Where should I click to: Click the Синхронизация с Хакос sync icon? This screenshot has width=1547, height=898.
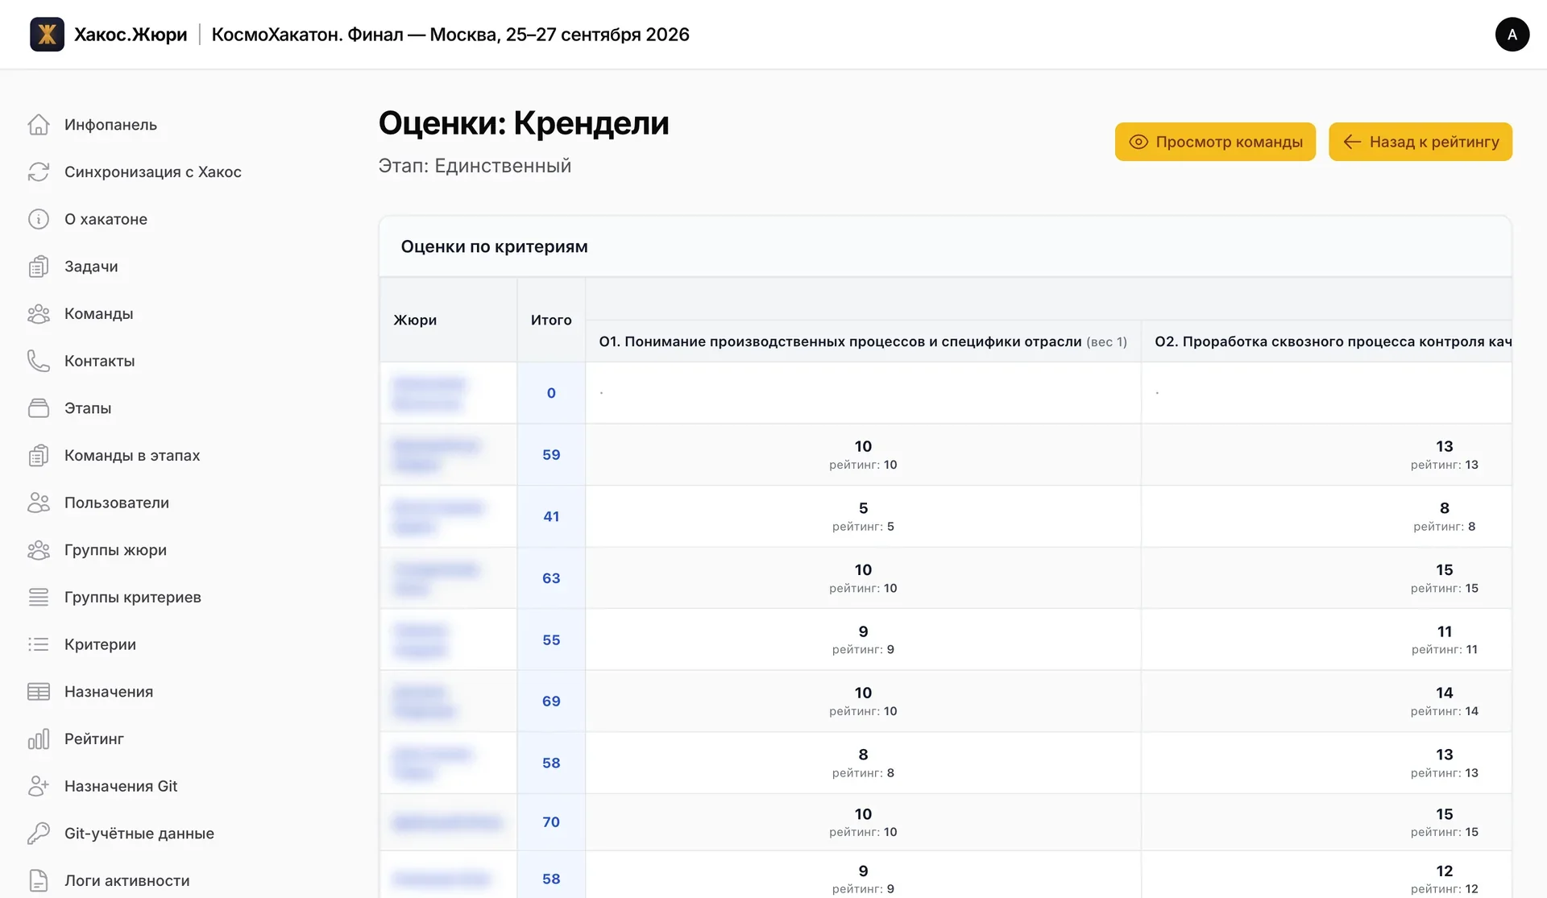[x=39, y=172]
